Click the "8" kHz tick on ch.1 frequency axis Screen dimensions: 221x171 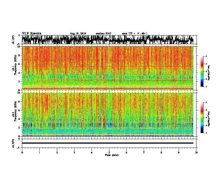click(20, 55)
